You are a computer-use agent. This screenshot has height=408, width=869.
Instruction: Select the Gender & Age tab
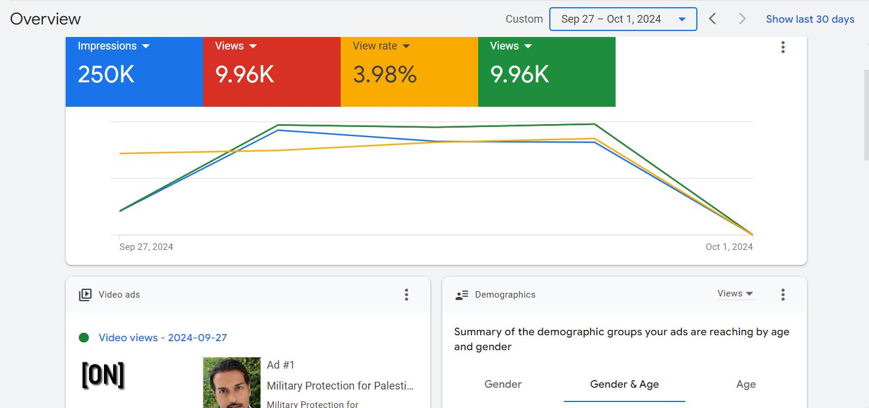[624, 385]
